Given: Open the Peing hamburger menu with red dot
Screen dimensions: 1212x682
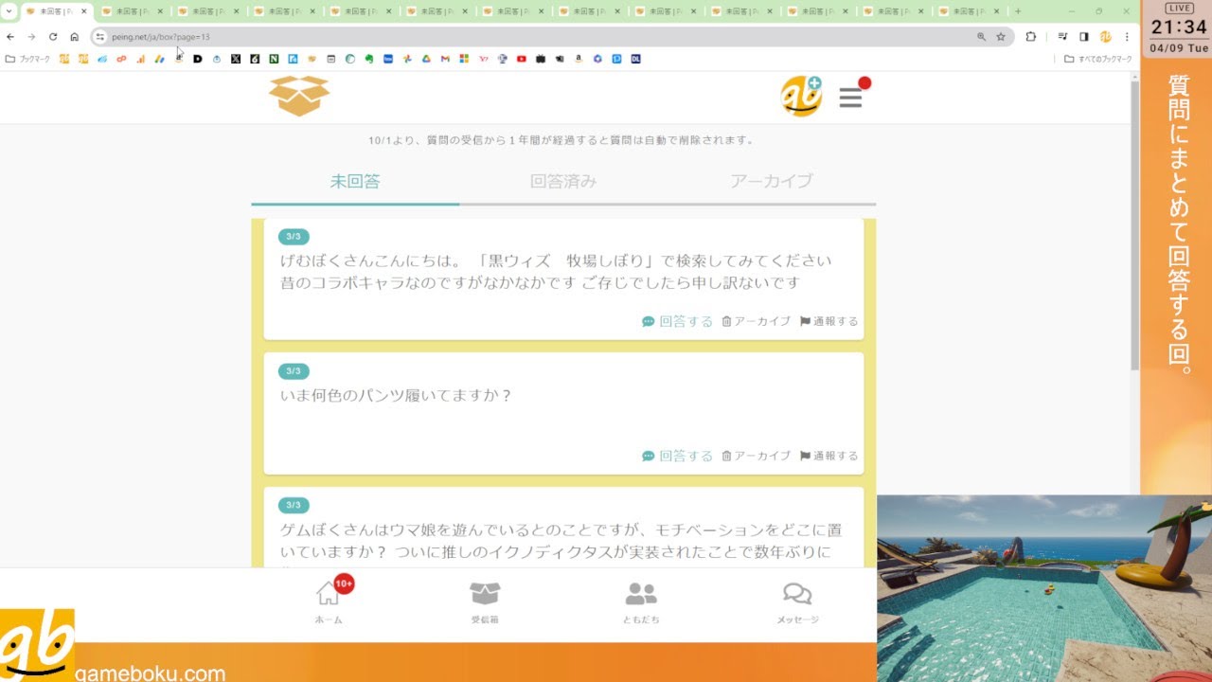Looking at the screenshot, I should click(x=849, y=96).
